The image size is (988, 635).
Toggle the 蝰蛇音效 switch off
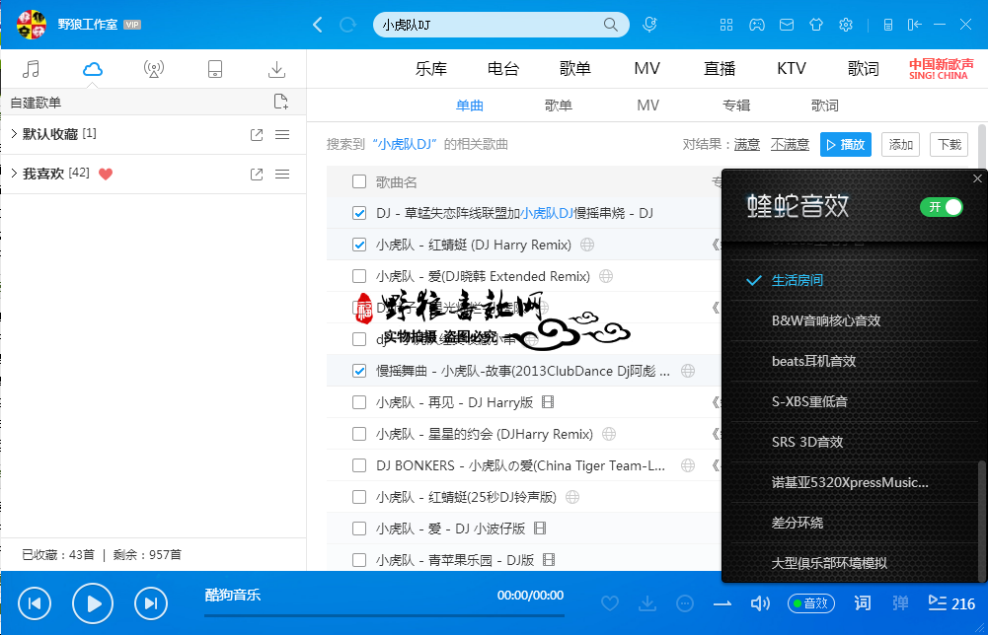click(942, 207)
